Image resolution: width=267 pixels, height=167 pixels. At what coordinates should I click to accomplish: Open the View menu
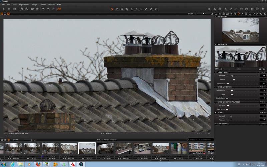[15, 5]
